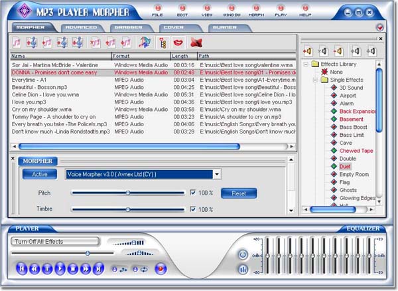Start playback with the Play button
Screen dimensions: 398x291
pos(60,268)
